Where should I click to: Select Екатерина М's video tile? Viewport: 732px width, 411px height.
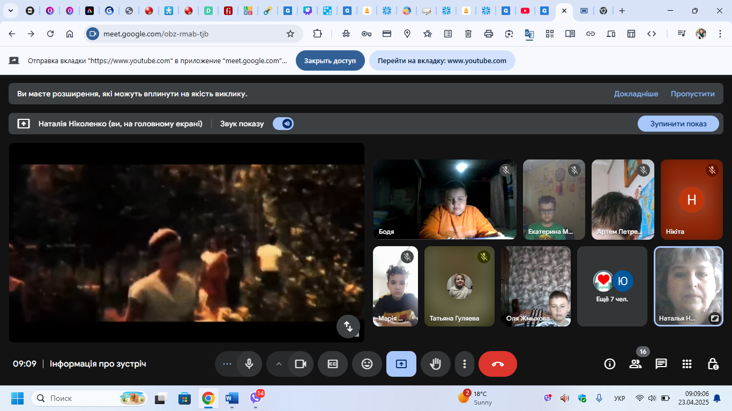(x=554, y=199)
